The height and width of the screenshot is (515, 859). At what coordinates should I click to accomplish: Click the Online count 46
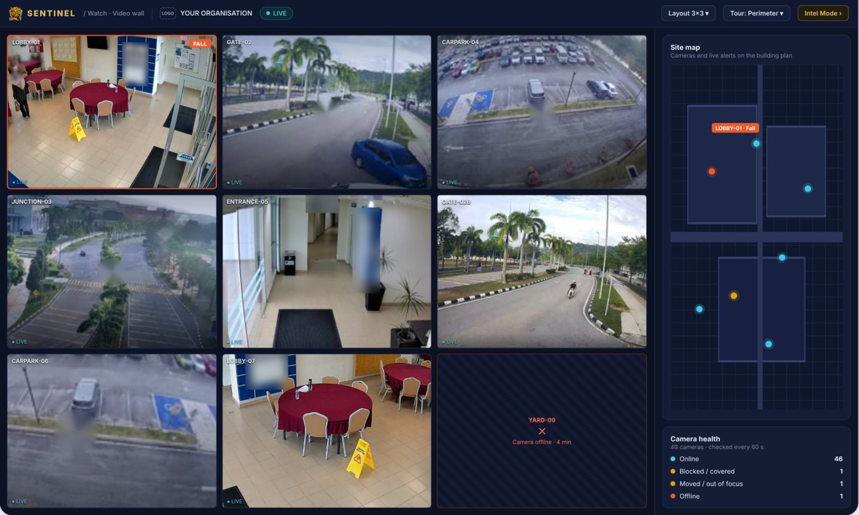coord(838,459)
